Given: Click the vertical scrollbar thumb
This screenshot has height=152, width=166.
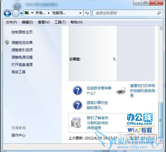Looking at the screenshot, I should (160, 120).
